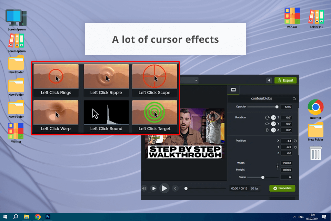Open the Folder (1) desktop icon
Screen dimensions: 331x221
coord(316,19)
